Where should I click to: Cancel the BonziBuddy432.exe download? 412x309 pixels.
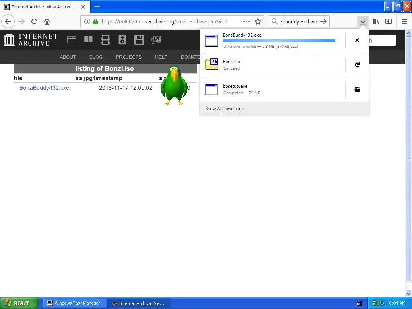click(x=357, y=40)
